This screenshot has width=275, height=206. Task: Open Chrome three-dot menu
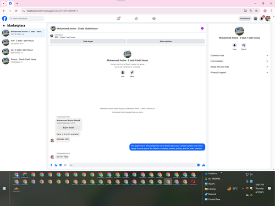pos(271,11)
